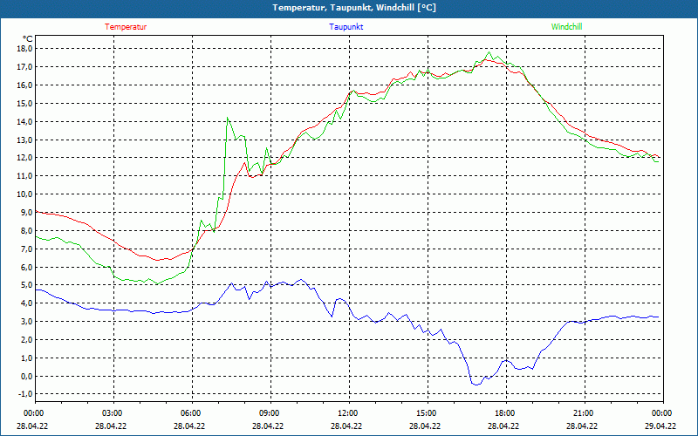
Task: Click the 0,0 y-axis value
Action: click(27, 376)
